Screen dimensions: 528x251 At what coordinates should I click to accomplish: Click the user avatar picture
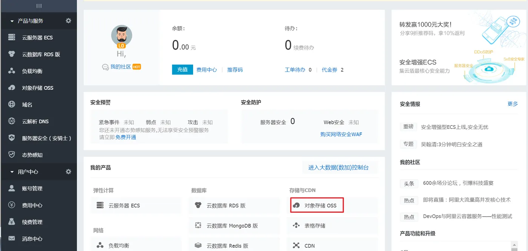tap(121, 36)
